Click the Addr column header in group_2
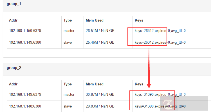Screen dimensions: 211x112 pos(13,84)
